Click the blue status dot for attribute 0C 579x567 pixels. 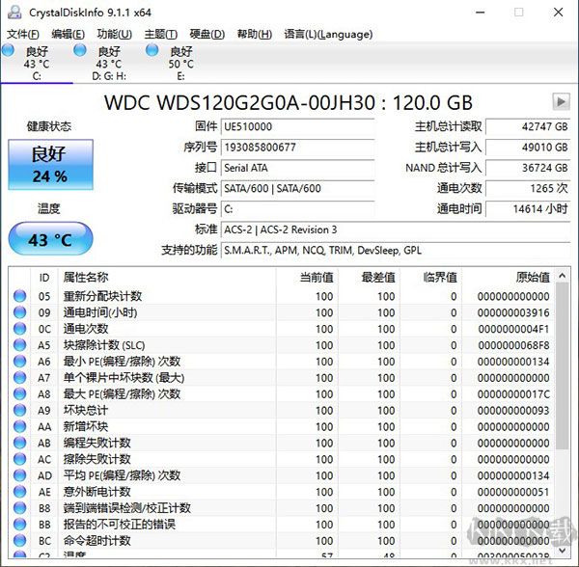[19, 328]
